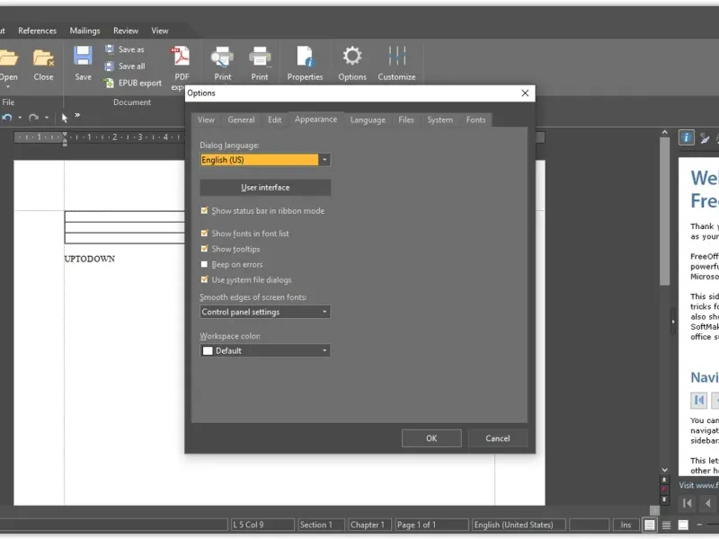Switch to the Fonts tab in Options

475,119
